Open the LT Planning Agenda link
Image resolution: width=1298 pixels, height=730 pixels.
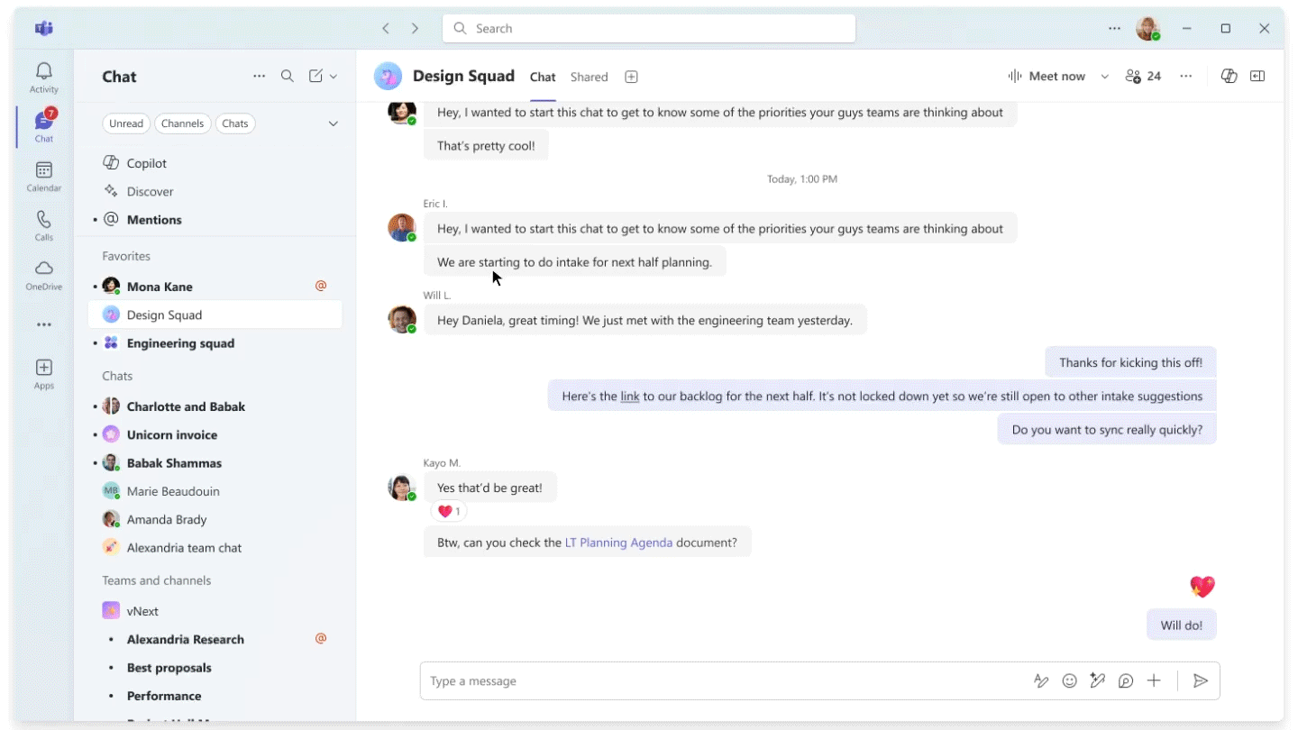click(618, 543)
